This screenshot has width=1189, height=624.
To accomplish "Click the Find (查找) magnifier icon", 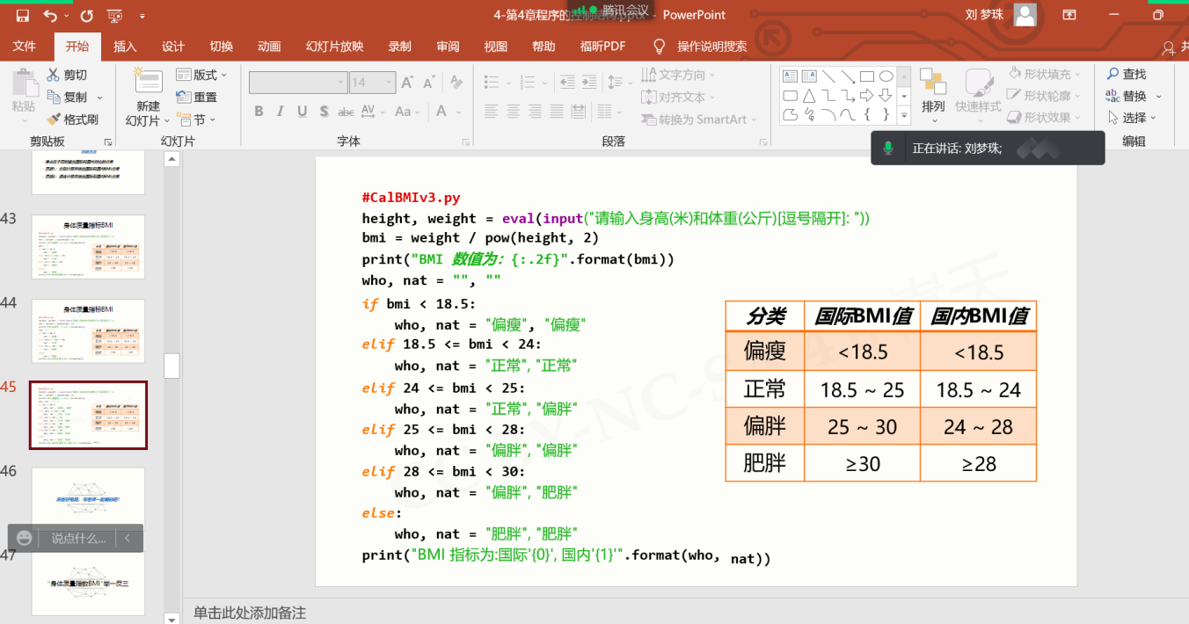I will (1113, 75).
